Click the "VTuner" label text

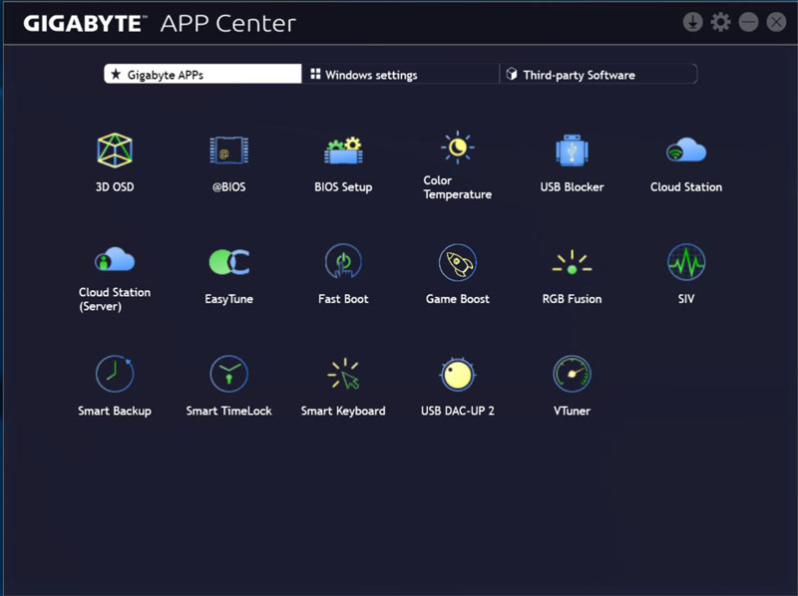pyautogui.click(x=572, y=411)
